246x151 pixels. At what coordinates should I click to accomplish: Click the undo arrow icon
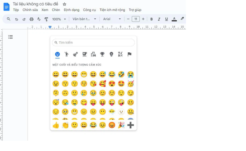(16, 19)
